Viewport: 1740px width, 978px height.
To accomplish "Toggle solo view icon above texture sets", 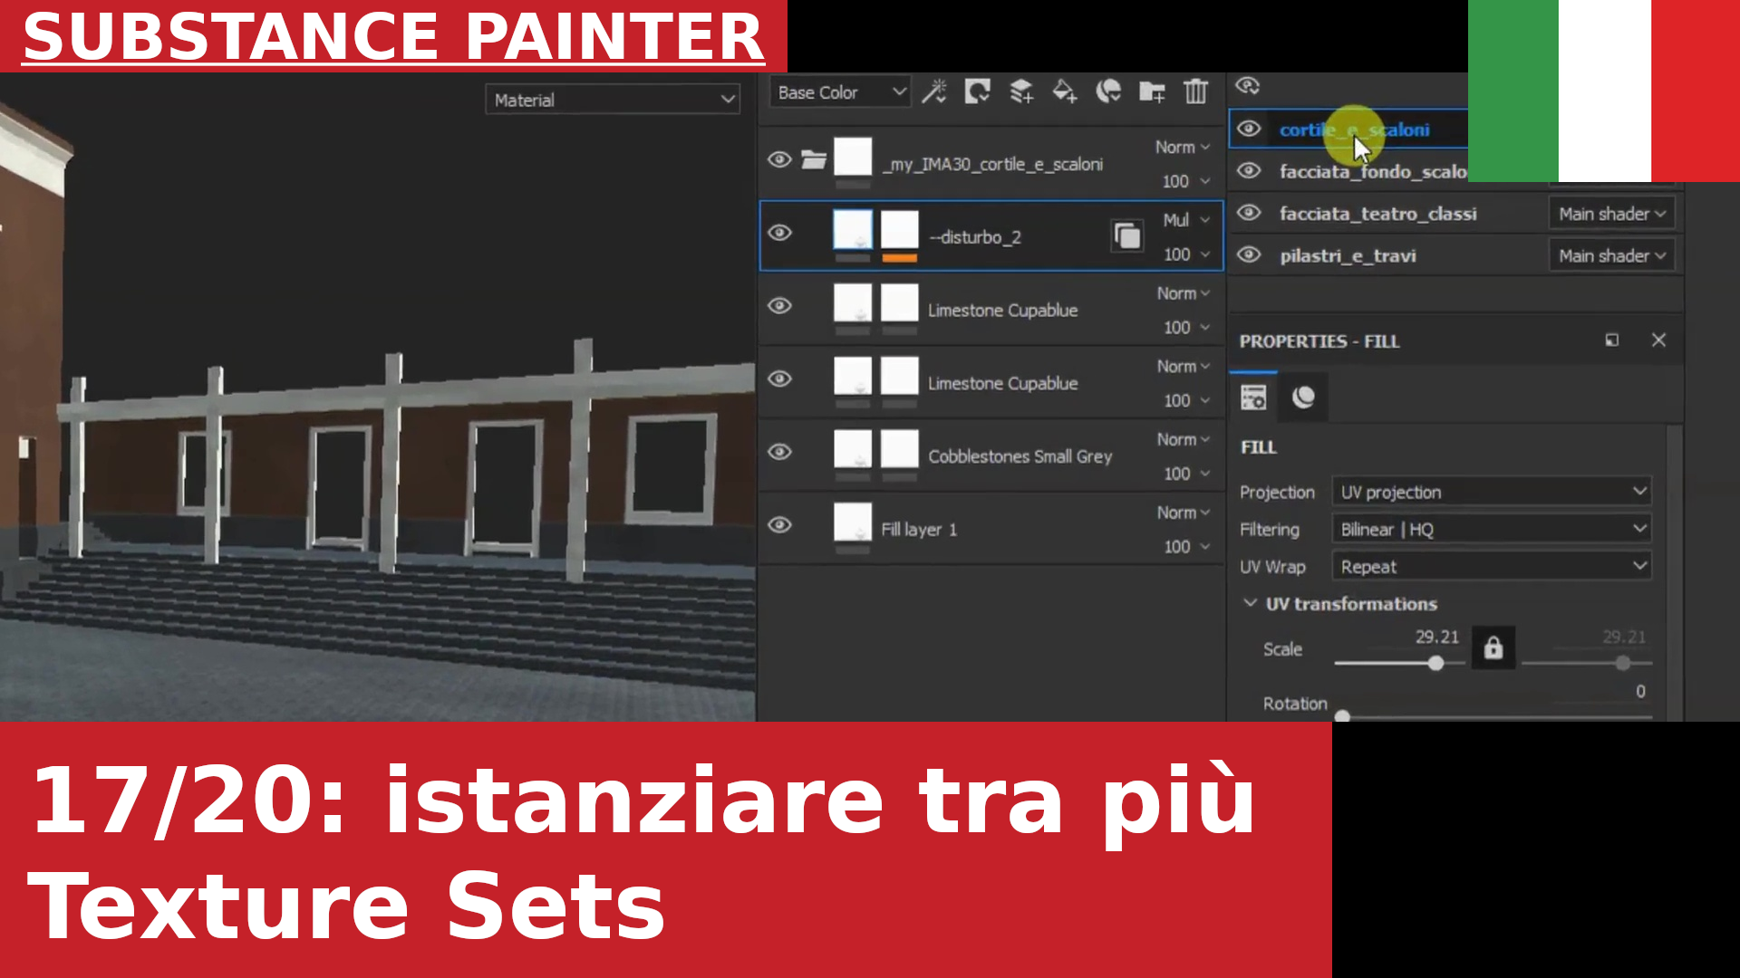I will coord(1248,86).
